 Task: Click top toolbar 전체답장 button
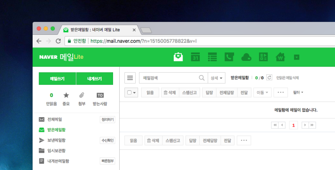(227, 92)
